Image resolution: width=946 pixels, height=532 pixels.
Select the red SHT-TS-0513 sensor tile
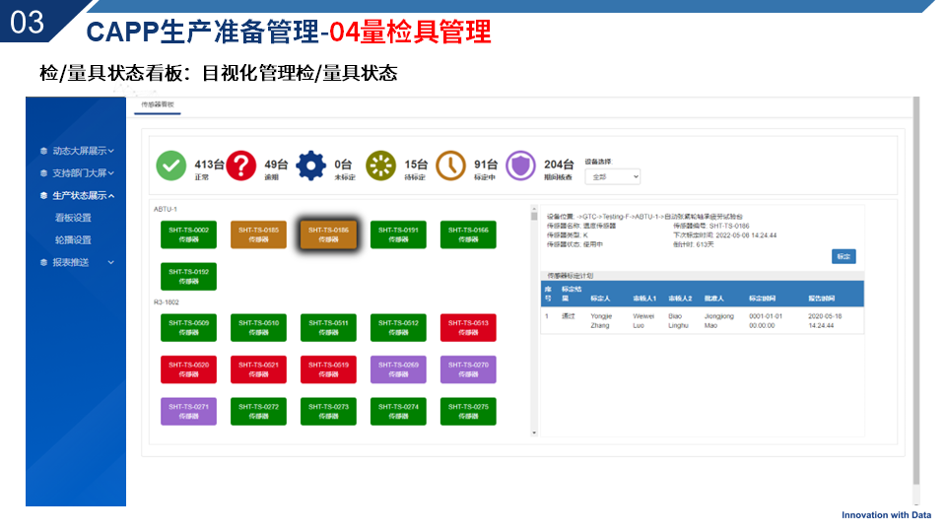click(468, 328)
